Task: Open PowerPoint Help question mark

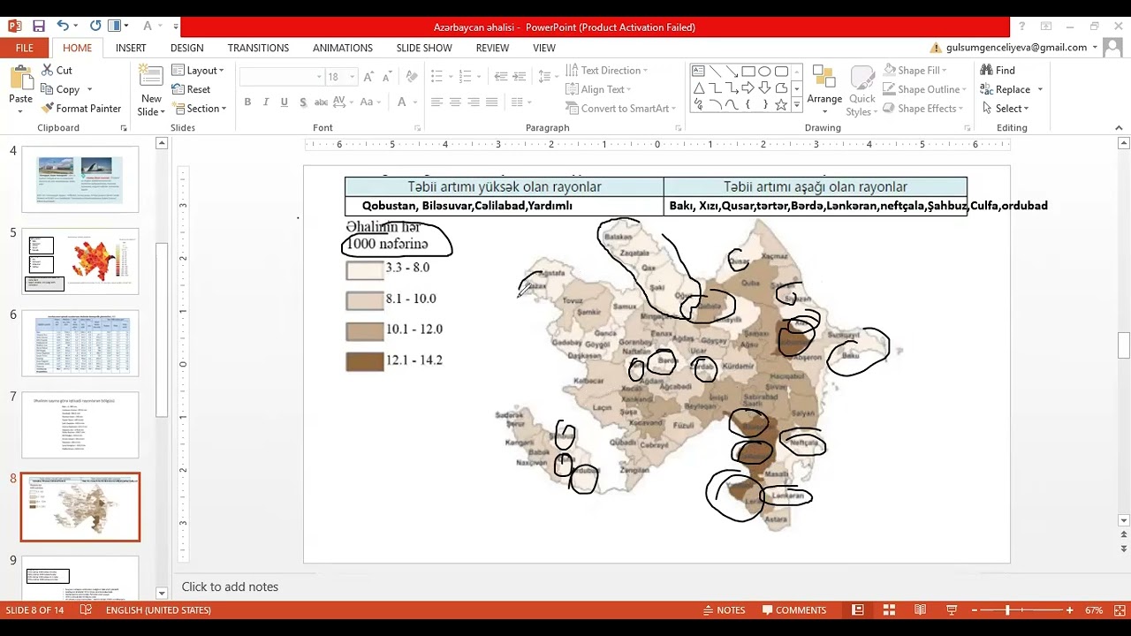Action: [x=1022, y=26]
